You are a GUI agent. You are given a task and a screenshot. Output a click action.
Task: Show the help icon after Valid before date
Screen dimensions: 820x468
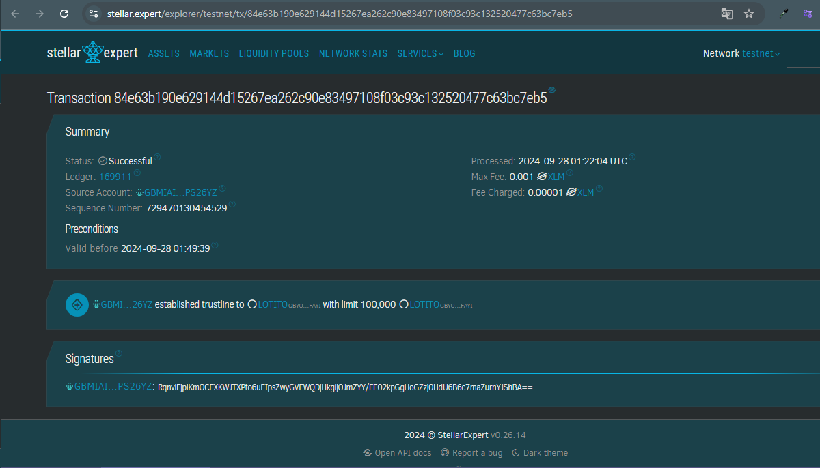(215, 245)
